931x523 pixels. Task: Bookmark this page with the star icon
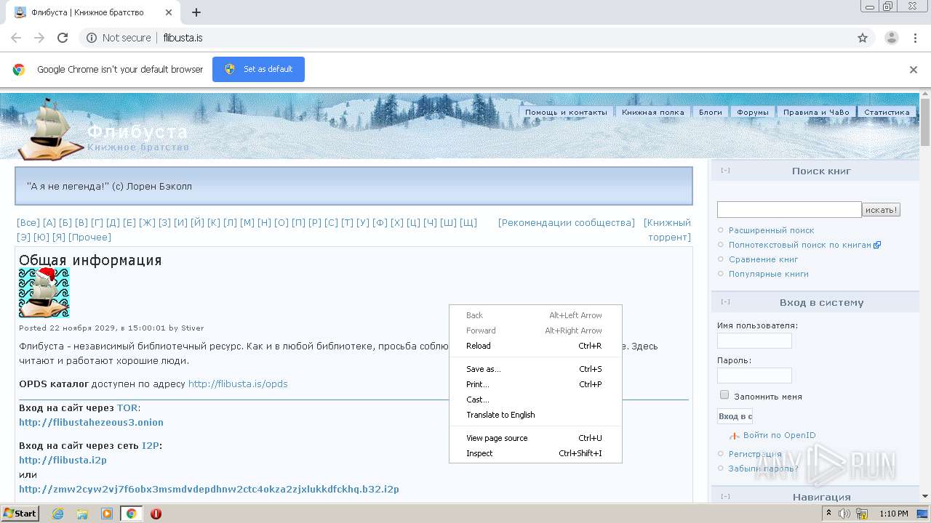coord(863,38)
